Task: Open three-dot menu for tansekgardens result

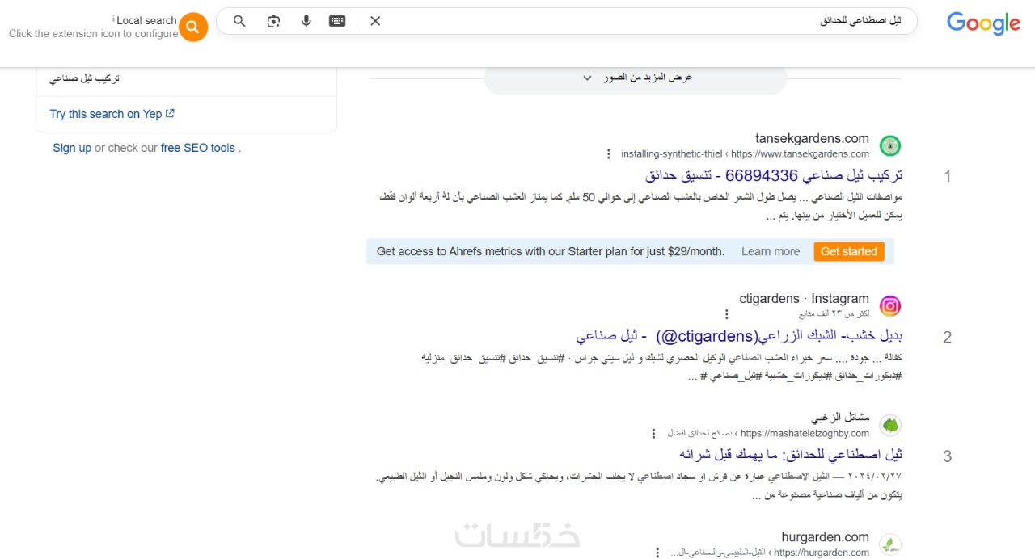Action: [608, 153]
